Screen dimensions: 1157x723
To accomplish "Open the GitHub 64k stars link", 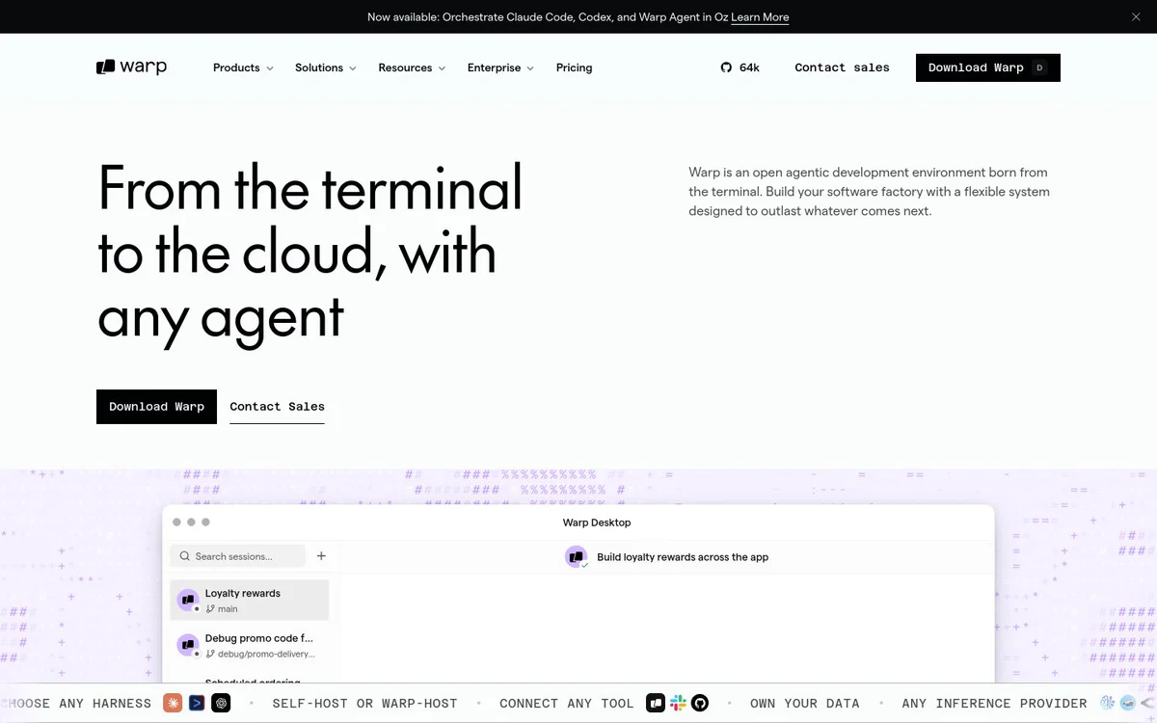I will pyautogui.click(x=740, y=67).
